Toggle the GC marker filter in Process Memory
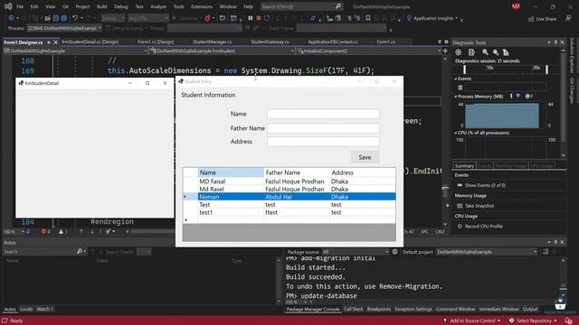The image size is (579, 325). pyautogui.click(x=511, y=97)
